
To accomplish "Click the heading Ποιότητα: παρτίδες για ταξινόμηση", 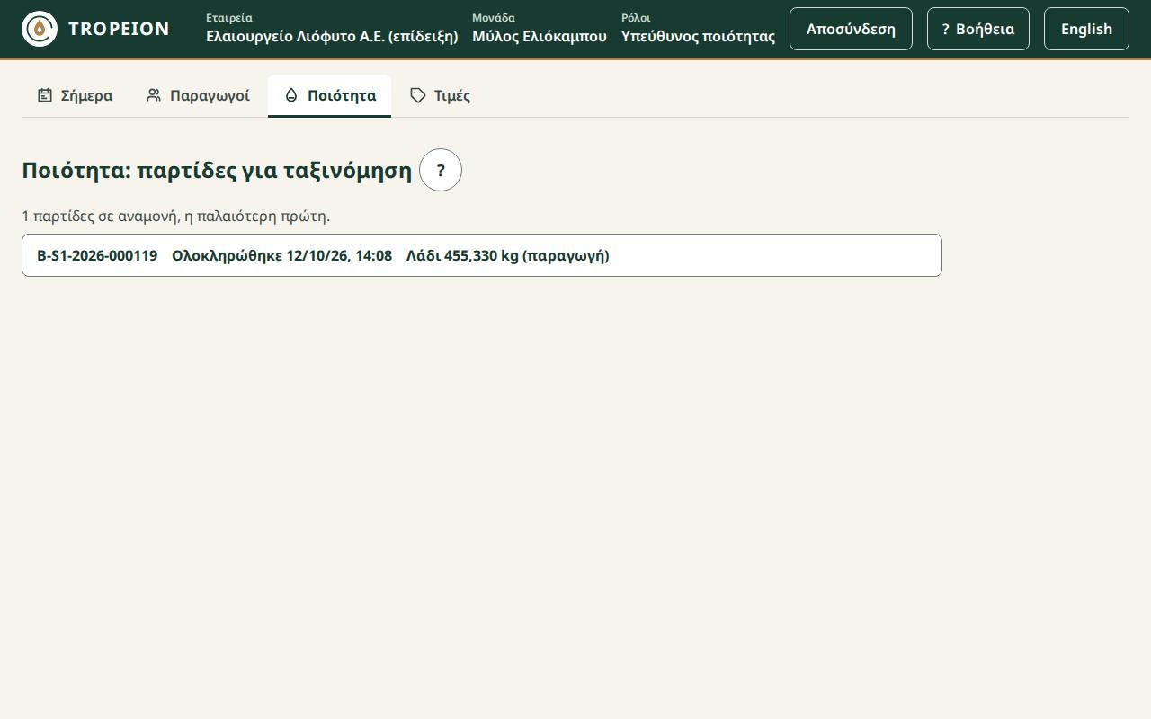I will (x=217, y=170).
